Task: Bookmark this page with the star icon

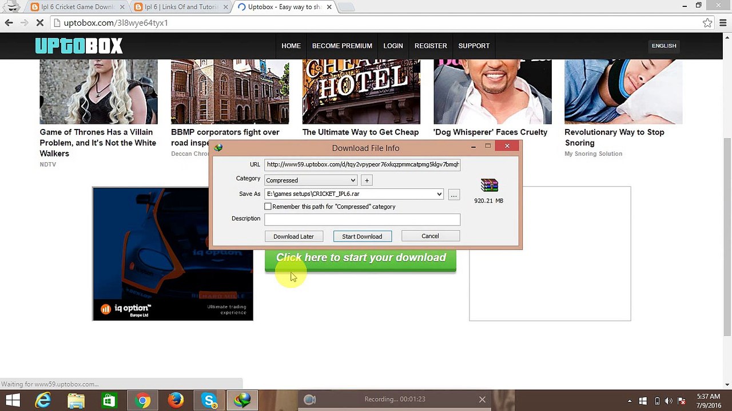Action: coord(707,23)
